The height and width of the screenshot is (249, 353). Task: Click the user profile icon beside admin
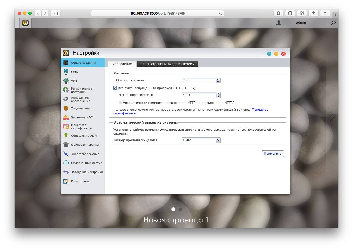click(x=279, y=23)
